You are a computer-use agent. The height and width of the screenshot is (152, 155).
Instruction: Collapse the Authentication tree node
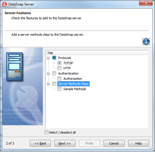pyautogui.click(x=48, y=73)
